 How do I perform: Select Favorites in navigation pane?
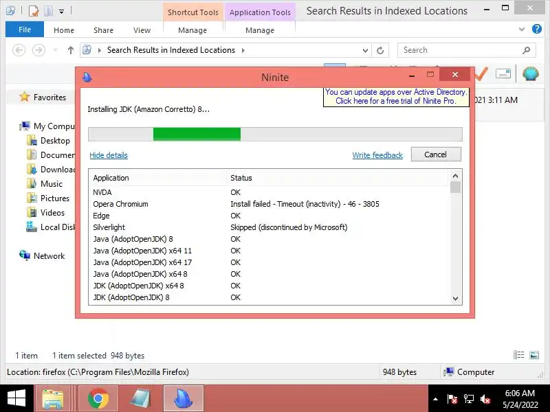(x=43, y=97)
